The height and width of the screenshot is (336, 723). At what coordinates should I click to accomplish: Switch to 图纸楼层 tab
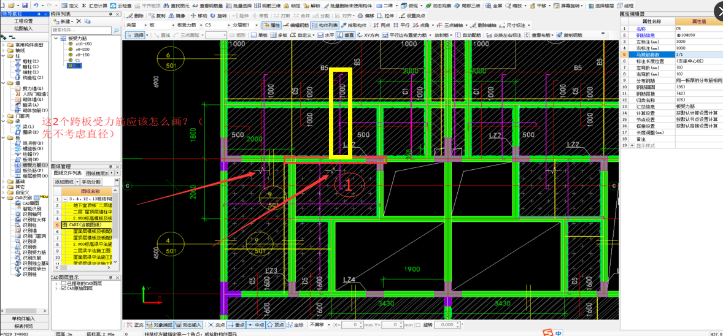(98, 173)
